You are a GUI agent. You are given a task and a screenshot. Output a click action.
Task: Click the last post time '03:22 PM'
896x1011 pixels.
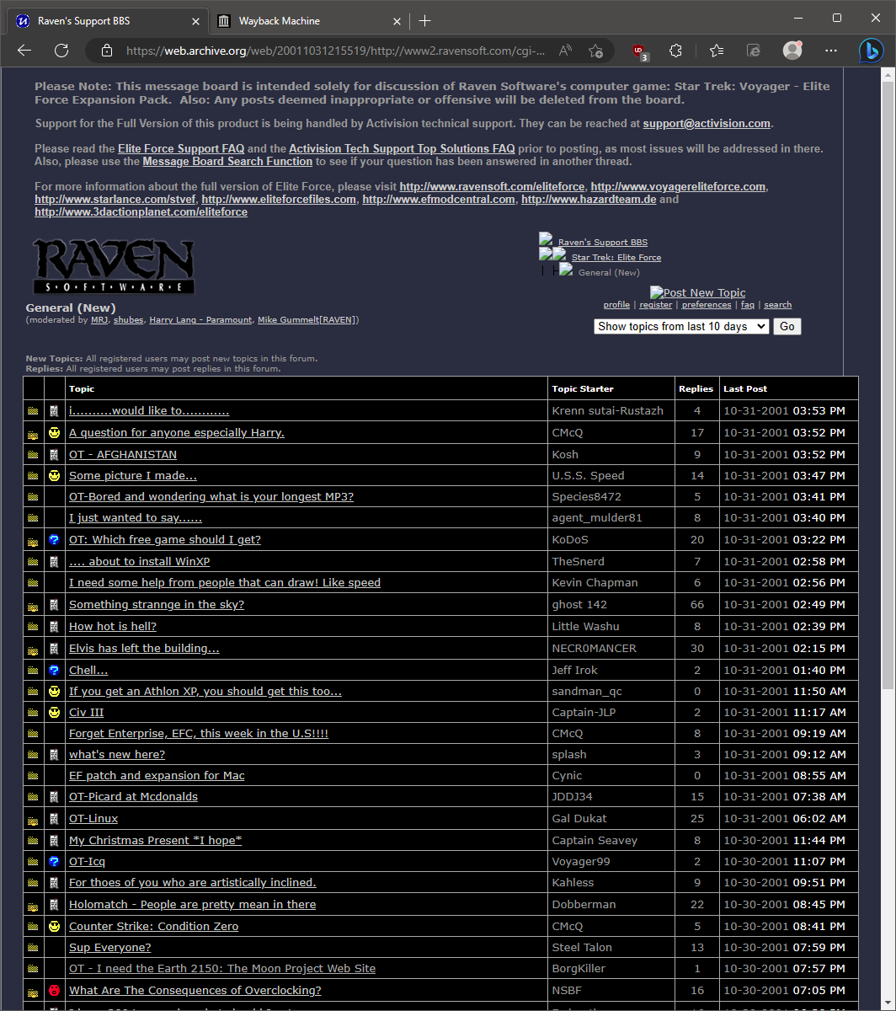coord(819,540)
